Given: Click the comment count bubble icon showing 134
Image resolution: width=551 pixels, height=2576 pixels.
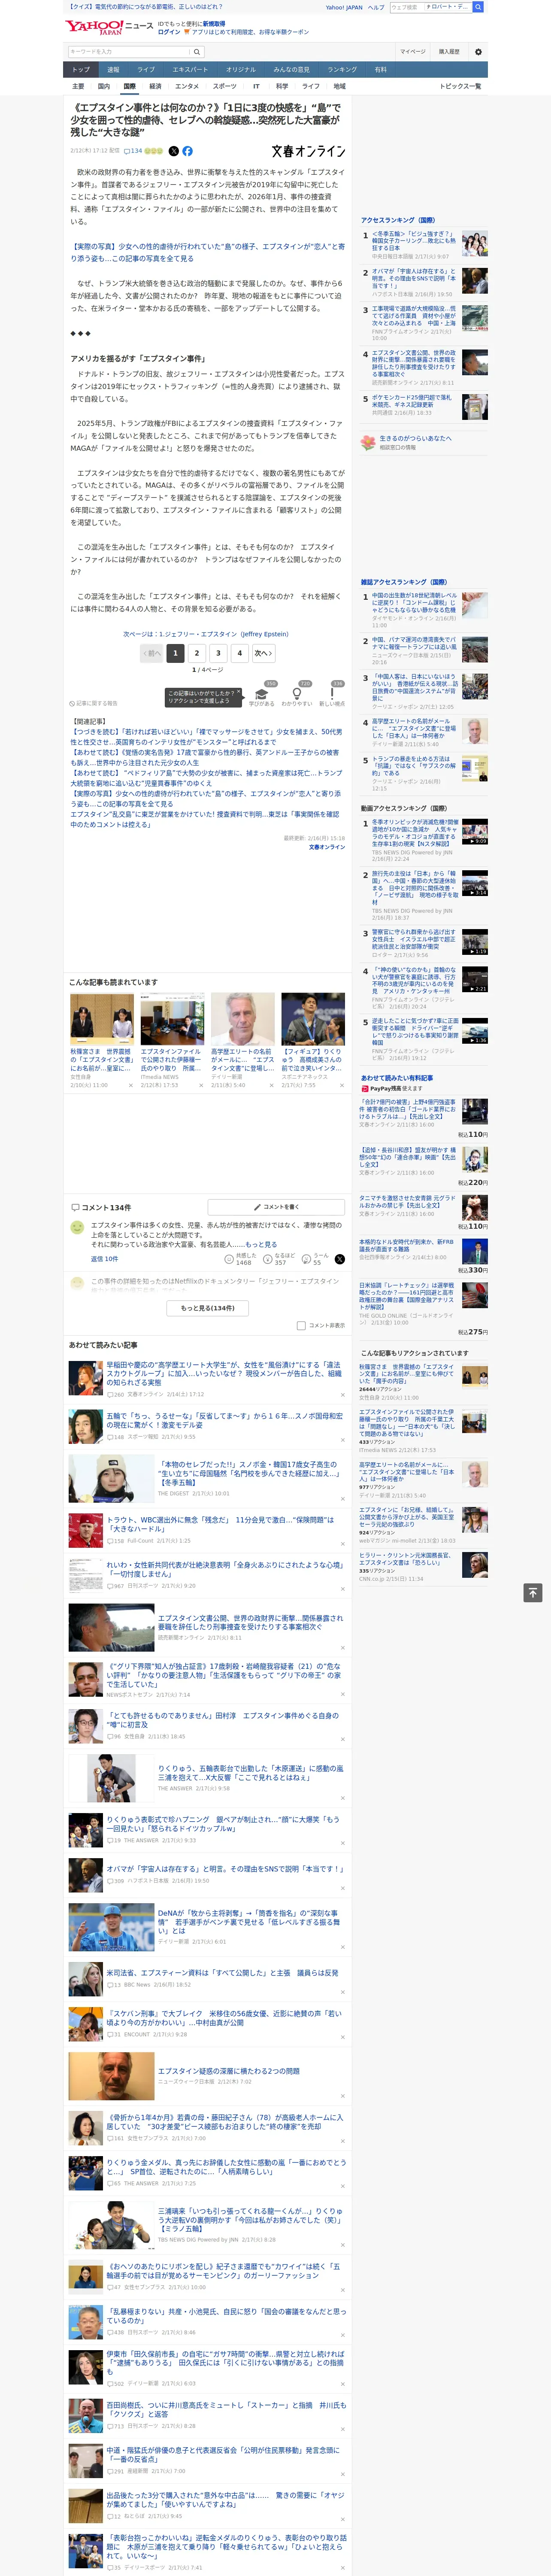Looking at the screenshot, I should [134, 151].
